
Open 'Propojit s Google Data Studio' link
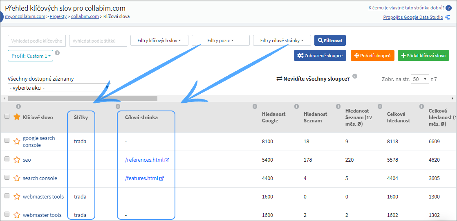click(413, 18)
